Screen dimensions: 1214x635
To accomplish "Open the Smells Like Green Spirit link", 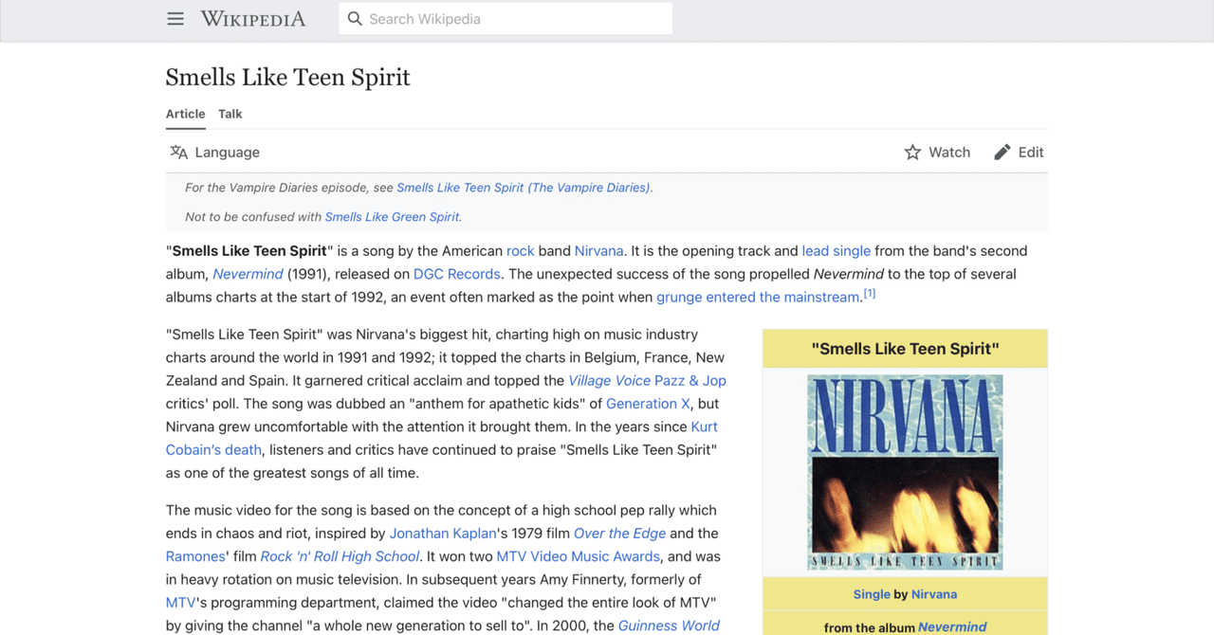I will (392, 217).
